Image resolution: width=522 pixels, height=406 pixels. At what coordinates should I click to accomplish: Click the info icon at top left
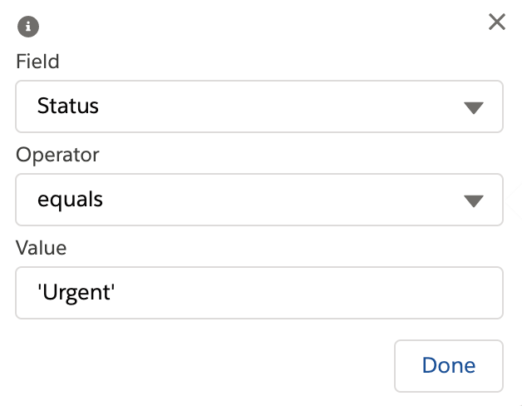[x=28, y=27]
